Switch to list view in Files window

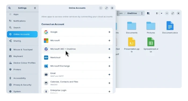click(157, 13)
